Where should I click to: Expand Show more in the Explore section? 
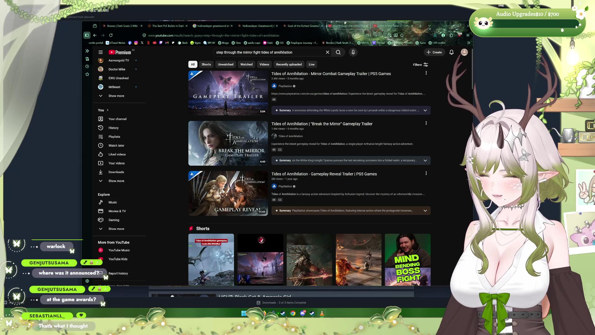pos(116,229)
